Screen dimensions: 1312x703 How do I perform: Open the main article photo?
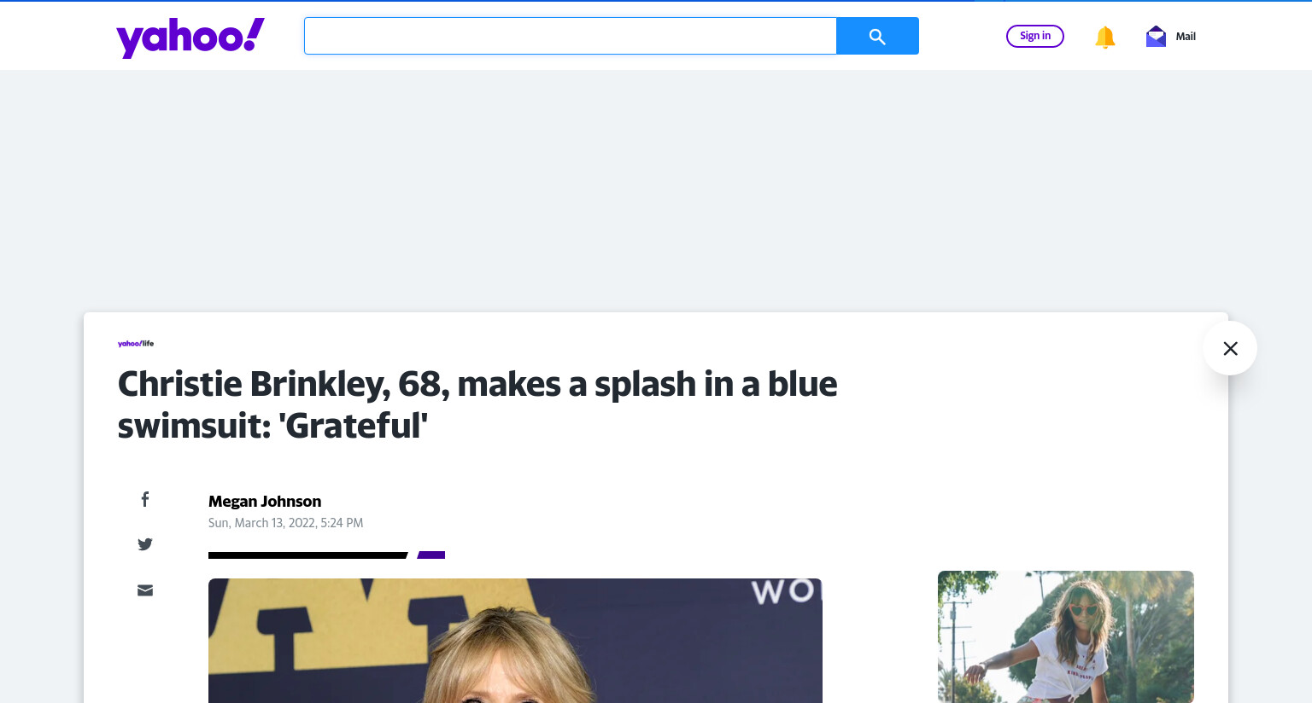pyautogui.click(x=515, y=641)
